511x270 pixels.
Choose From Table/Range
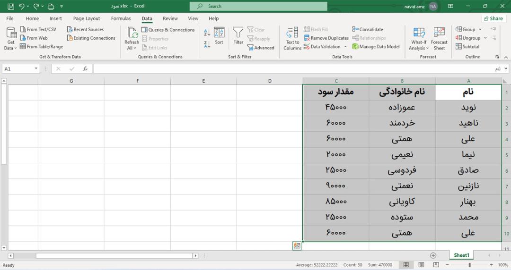tap(41, 47)
